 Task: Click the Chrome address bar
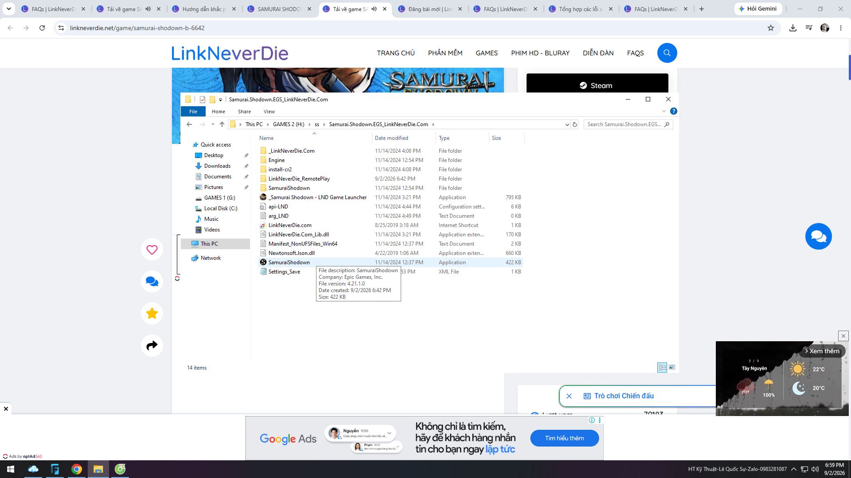(417, 28)
